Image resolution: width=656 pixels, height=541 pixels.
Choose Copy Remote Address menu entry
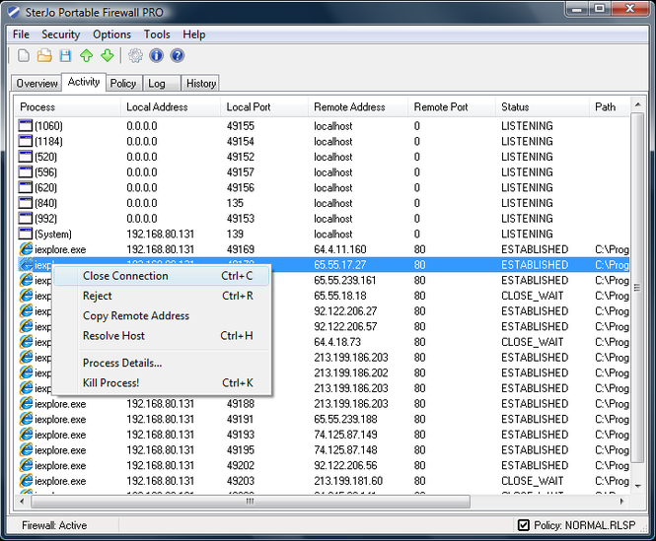[x=162, y=315]
